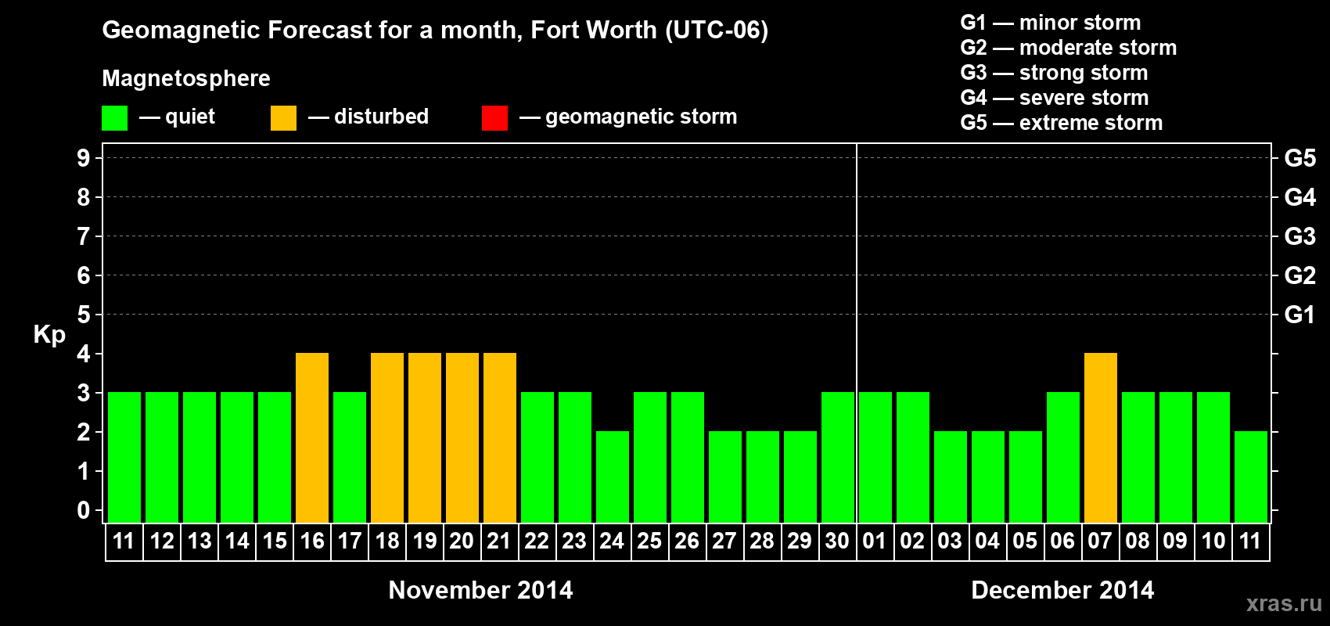
Task: Click the G4 right-axis label
Action: pyautogui.click(x=1299, y=197)
